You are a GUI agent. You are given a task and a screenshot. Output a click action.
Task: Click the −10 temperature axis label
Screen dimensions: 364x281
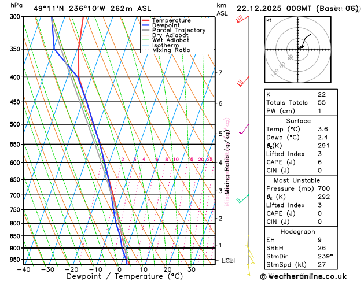coord(95,269)
